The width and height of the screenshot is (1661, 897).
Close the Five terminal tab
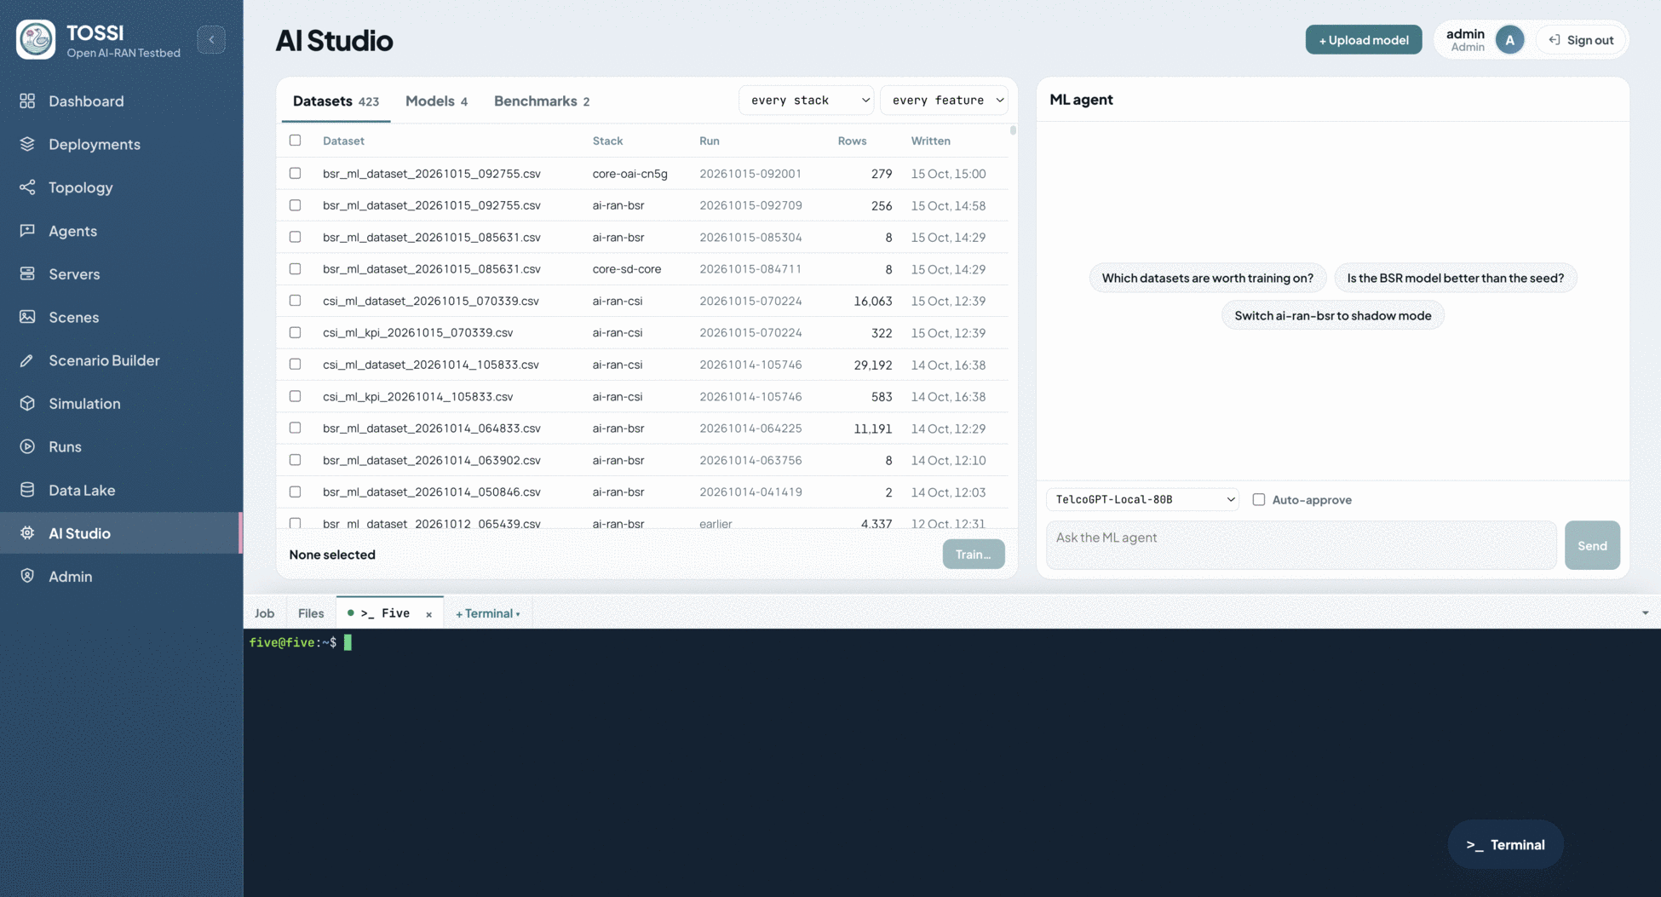click(428, 614)
